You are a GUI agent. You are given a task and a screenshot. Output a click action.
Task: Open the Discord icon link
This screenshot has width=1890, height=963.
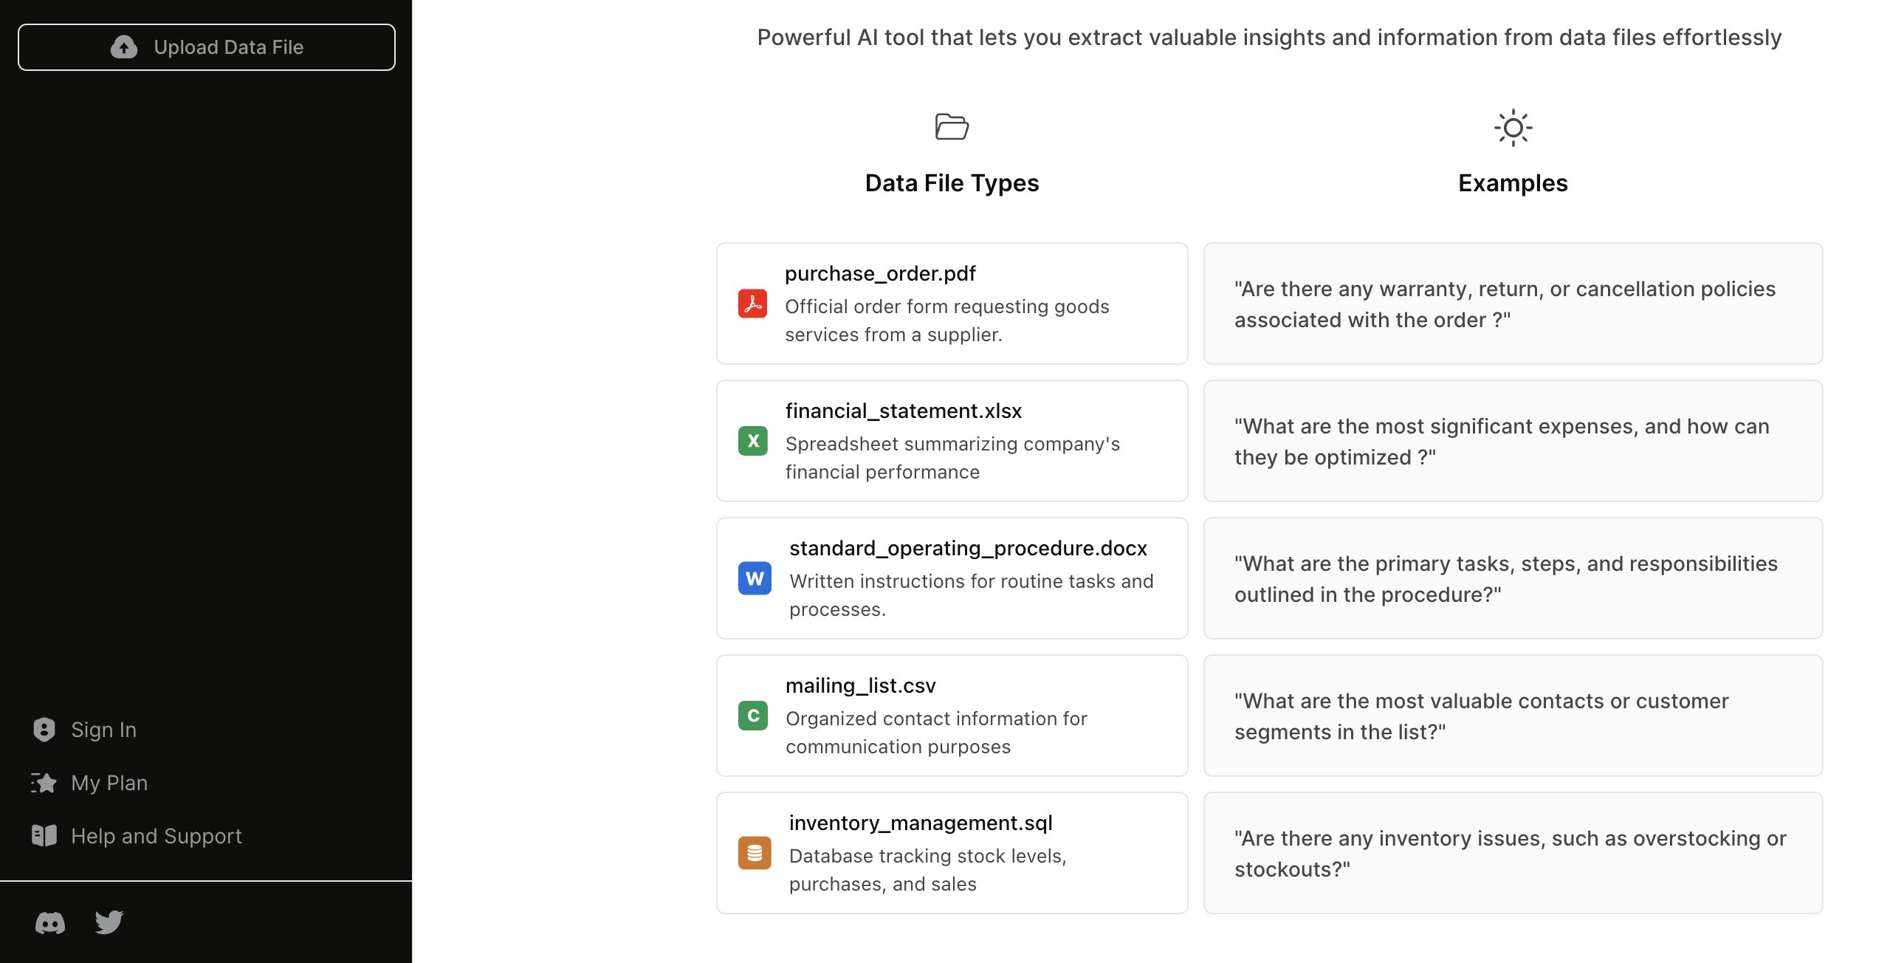point(50,922)
